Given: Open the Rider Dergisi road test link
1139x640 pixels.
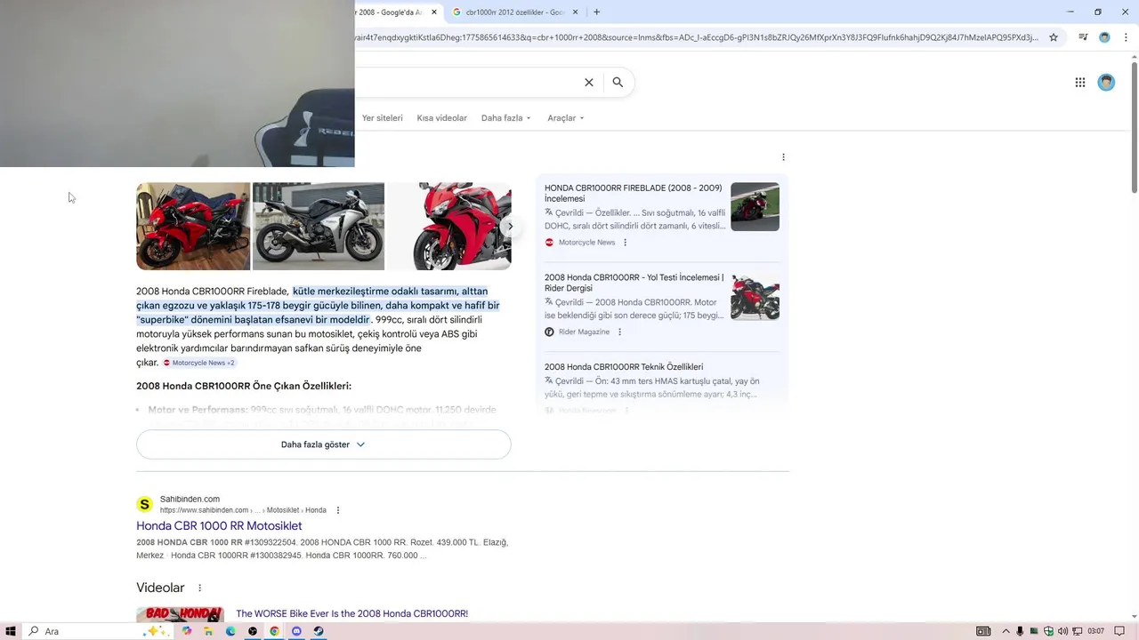Looking at the screenshot, I should [x=634, y=283].
